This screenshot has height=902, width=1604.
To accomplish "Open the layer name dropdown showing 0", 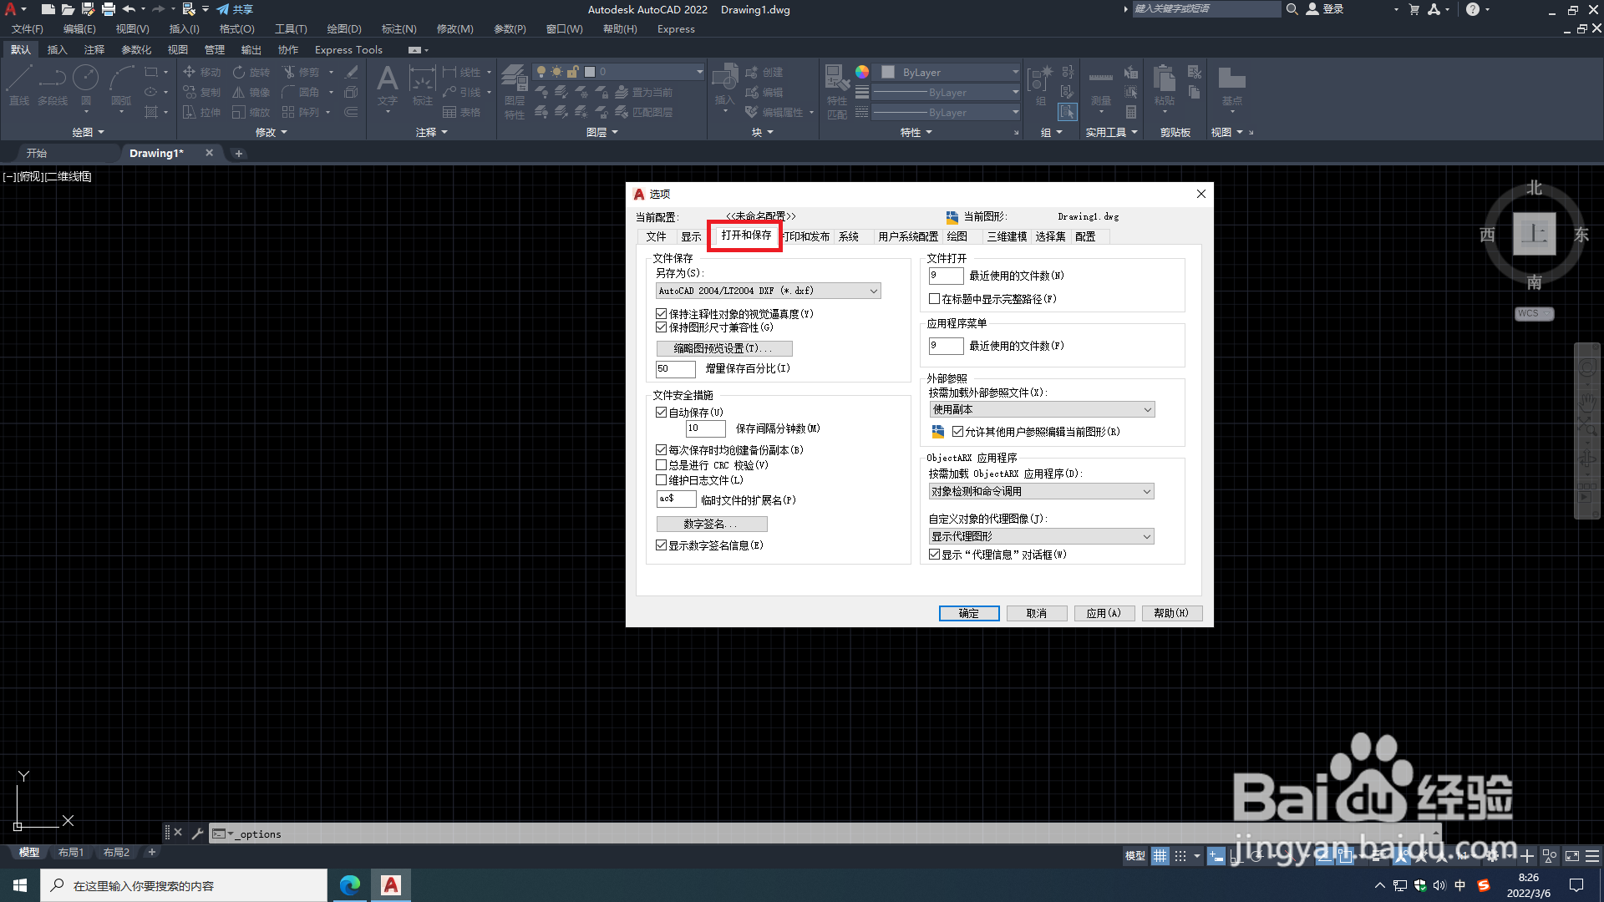I will click(x=619, y=72).
